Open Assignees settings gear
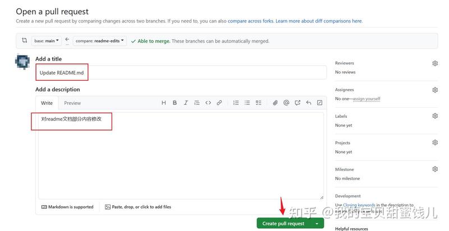 pyautogui.click(x=435, y=90)
